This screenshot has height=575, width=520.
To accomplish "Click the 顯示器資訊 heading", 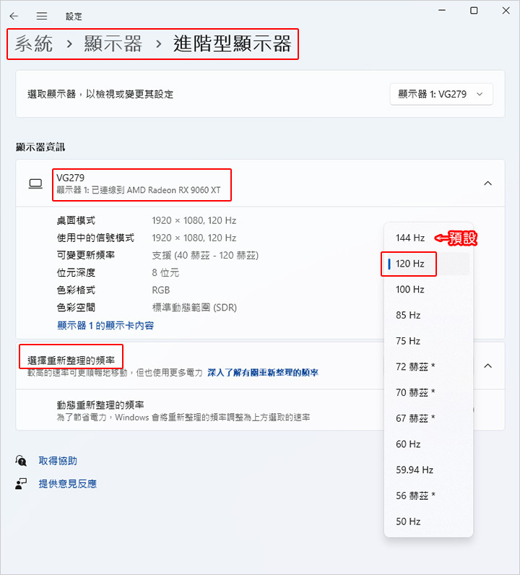I will (x=40, y=147).
